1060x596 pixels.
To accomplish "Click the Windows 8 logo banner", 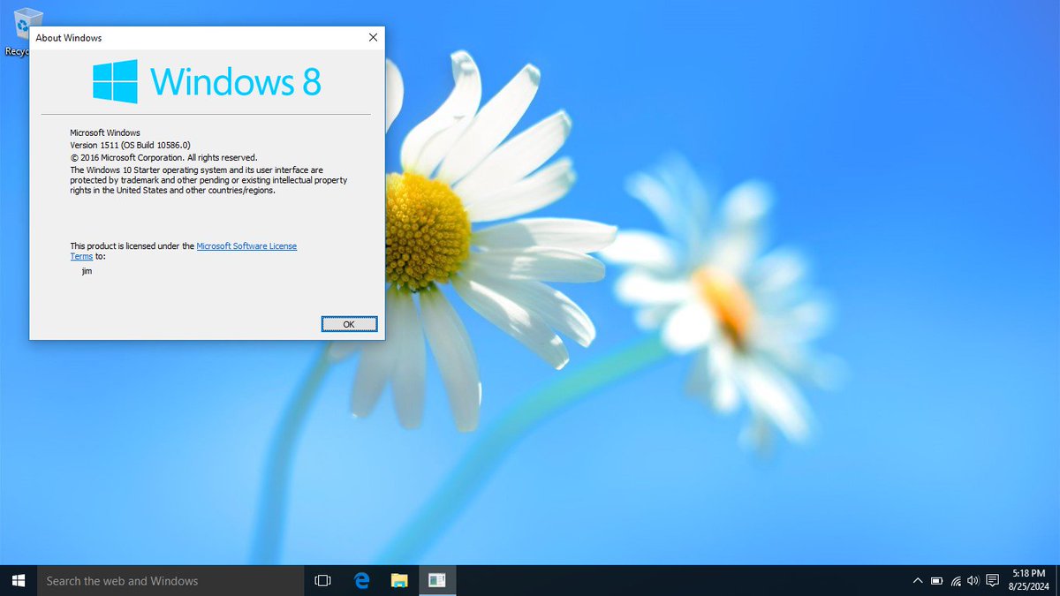I will 208,81.
